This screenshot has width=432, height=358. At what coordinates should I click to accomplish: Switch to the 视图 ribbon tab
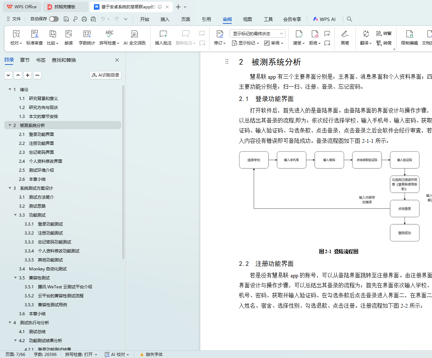(x=247, y=19)
